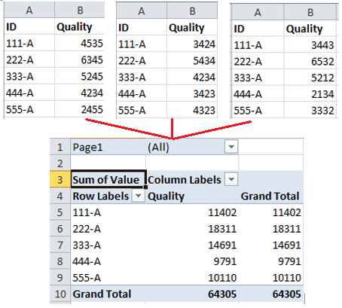This screenshot has height=308, width=342.
Task: Select row header 3 highlighted in pivot
Action: point(60,179)
